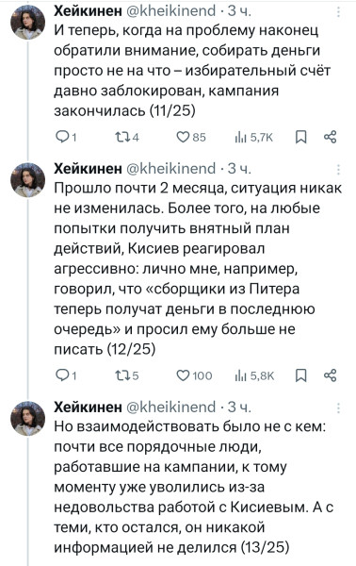Bookmark the 11/25 tweet

(300, 137)
